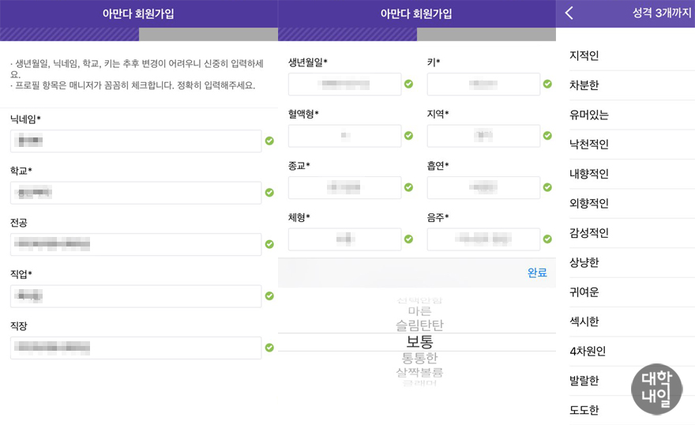Open the 키 selector field
695x425 pixels.
(x=483, y=85)
